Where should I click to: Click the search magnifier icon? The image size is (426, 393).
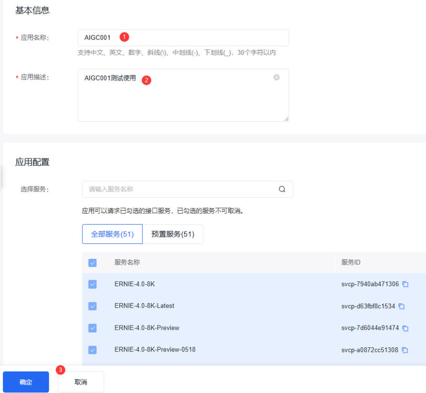tap(282, 189)
